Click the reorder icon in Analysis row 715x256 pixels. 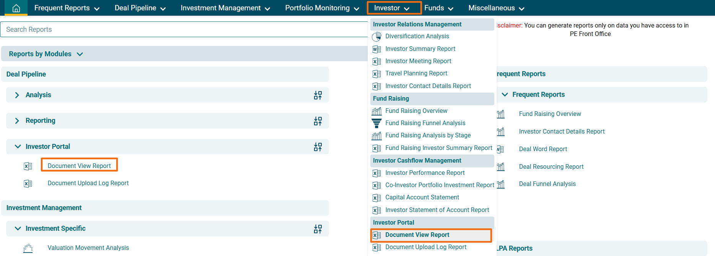pyautogui.click(x=318, y=95)
